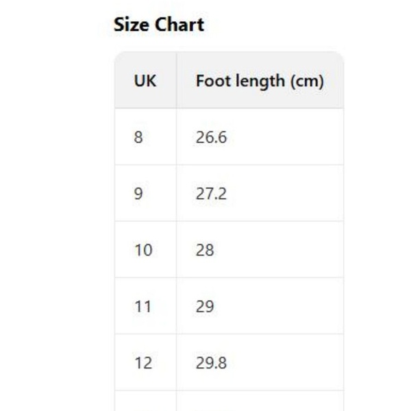Click the 29.8 foot length value
This screenshot has width=411, height=411.
(x=211, y=362)
